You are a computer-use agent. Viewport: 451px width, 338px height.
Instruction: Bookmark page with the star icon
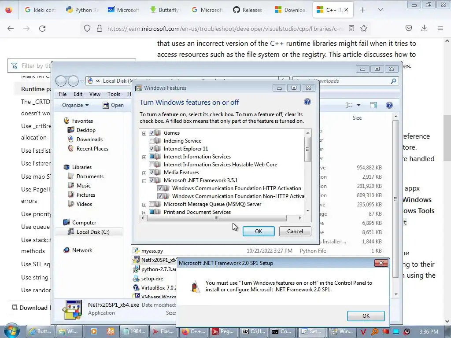[x=363, y=28]
